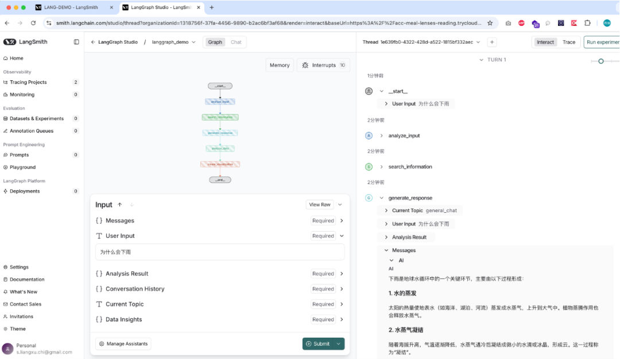The height and width of the screenshot is (359, 620).
Task: Click the Personal account avatar
Action: click(7, 349)
